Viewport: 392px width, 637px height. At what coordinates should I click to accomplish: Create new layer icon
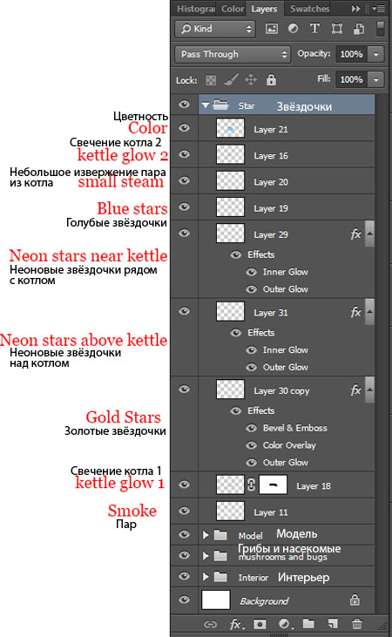tap(333, 624)
